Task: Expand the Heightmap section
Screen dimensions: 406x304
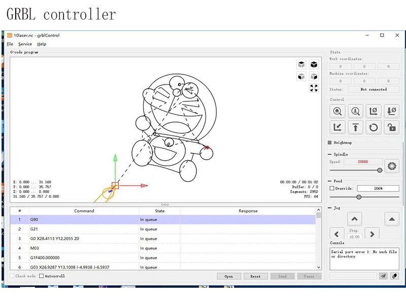Action: click(340, 142)
